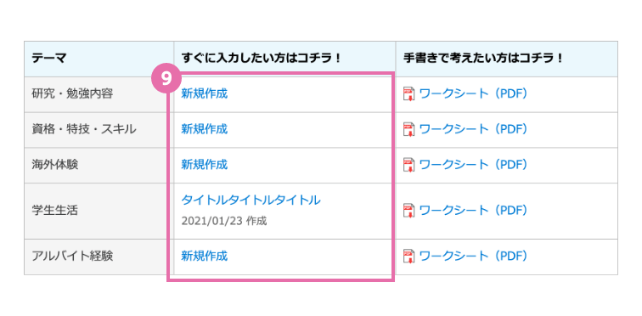Select 新規作成 for アルバイト経験
The image size is (642, 316).
tap(205, 257)
